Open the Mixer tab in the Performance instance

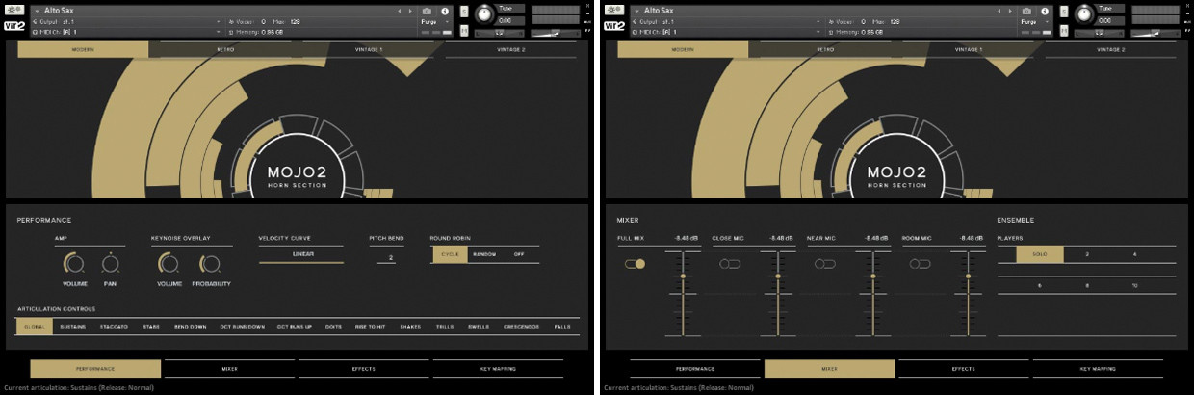coord(229,368)
